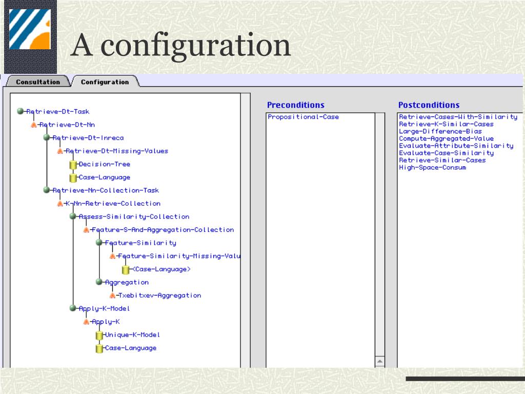Click the orange icon beside Feature-Similarity-Missing-Valu
525x394 pixels.
tap(112, 256)
